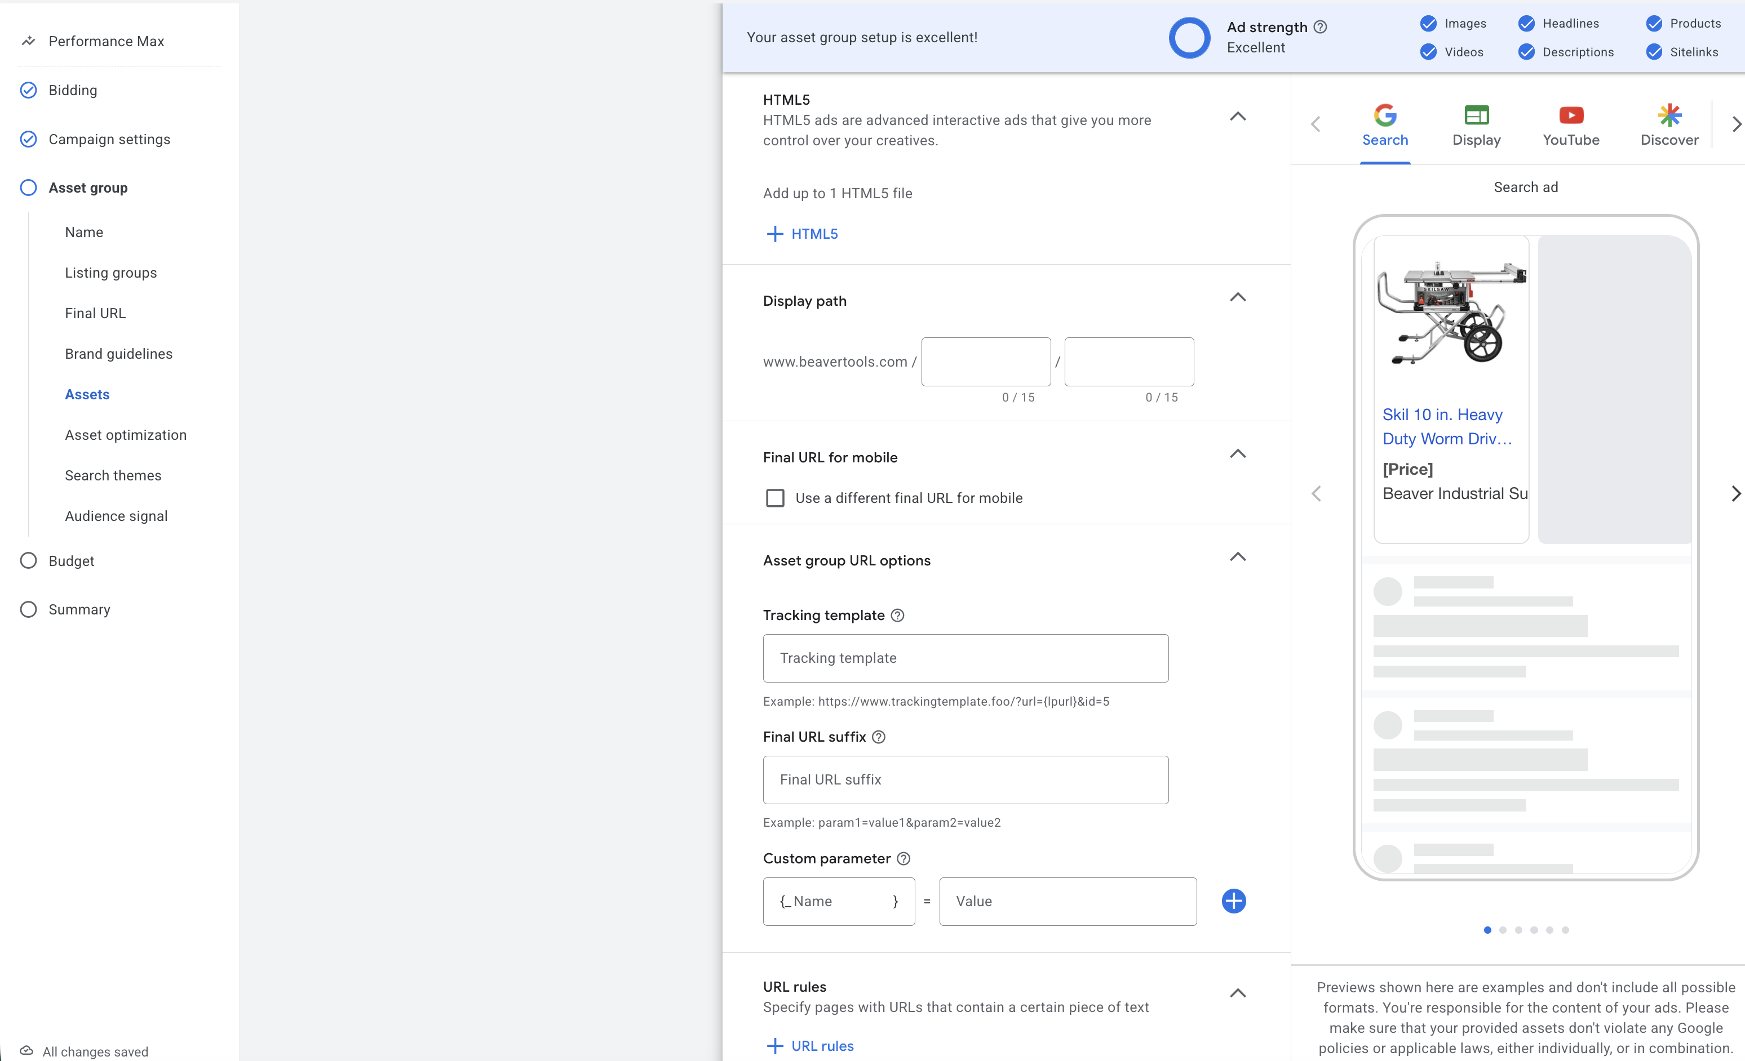Click the Products checkmark icon in ad strength
This screenshot has width=1745, height=1061.
coord(1654,23)
